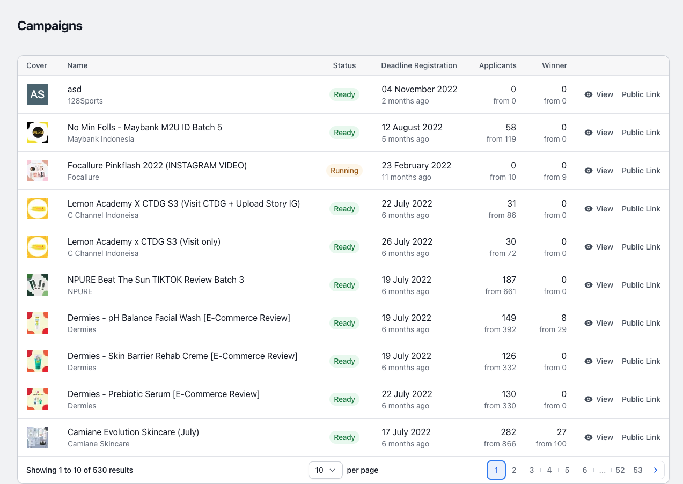This screenshot has height=484, width=683.
Task: Open the Focallure Pinkflash cover thumbnail
Action: pyautogui.click(x=38, y=171)
